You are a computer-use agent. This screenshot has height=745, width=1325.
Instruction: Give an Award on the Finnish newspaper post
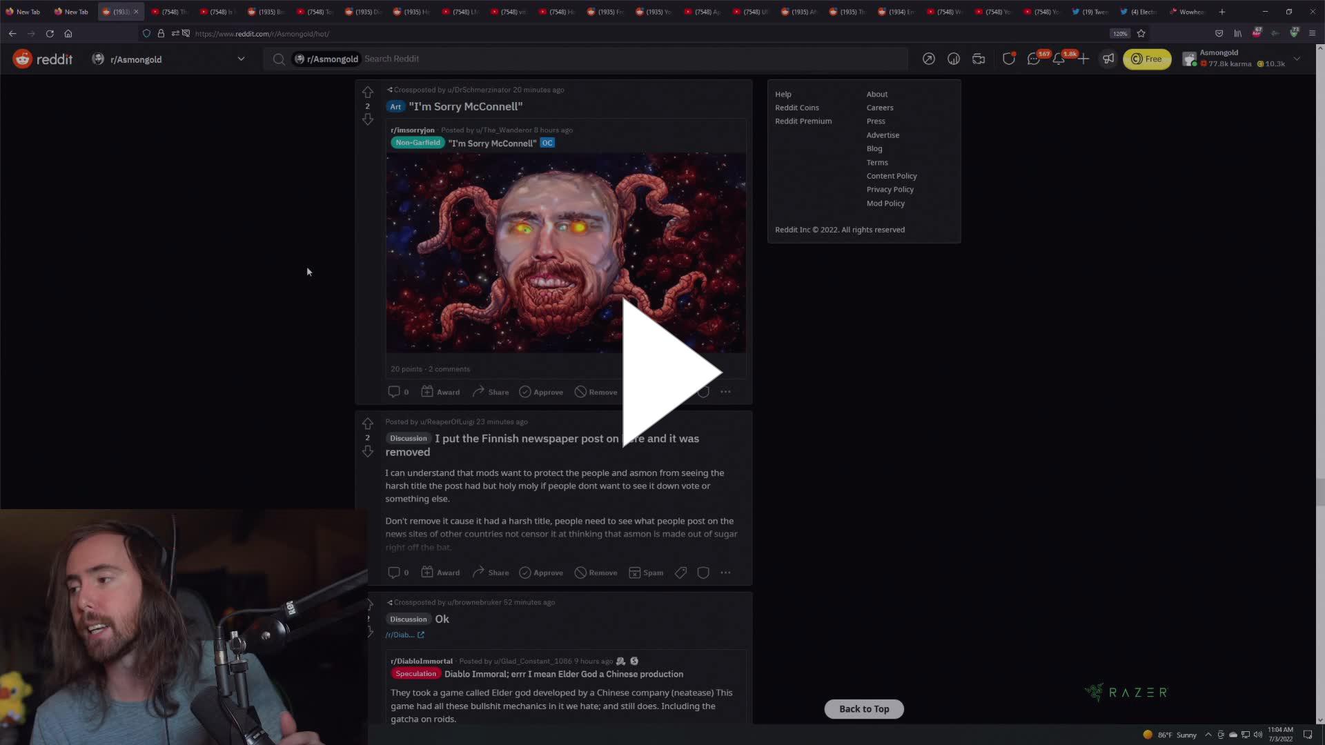coord(440,572)
